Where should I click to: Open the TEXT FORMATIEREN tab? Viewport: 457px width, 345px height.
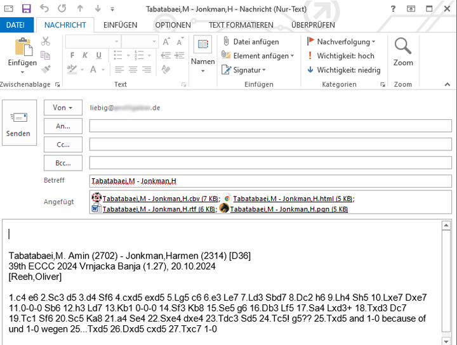[241, 25]
